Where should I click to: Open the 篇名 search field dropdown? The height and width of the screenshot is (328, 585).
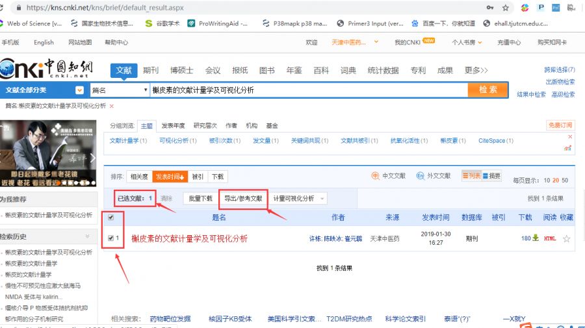[120, 90]
